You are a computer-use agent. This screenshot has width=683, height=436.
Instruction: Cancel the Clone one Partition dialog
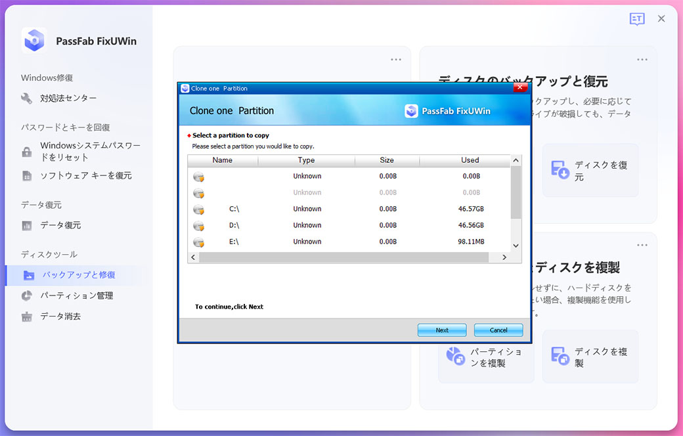point(498,330)
